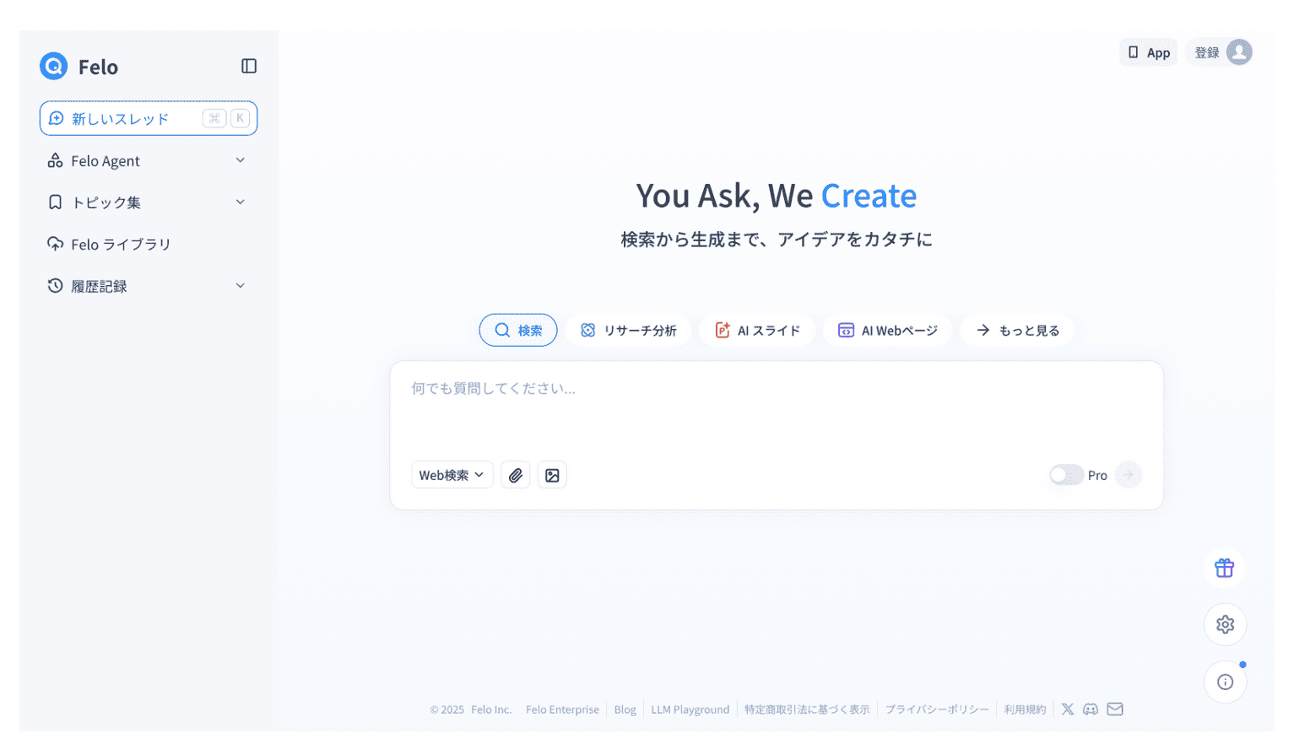Click the Felo logo icon

pos(53,66)
